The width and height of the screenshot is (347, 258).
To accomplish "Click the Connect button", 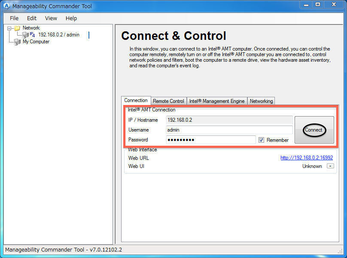I will tap(314, 130).
